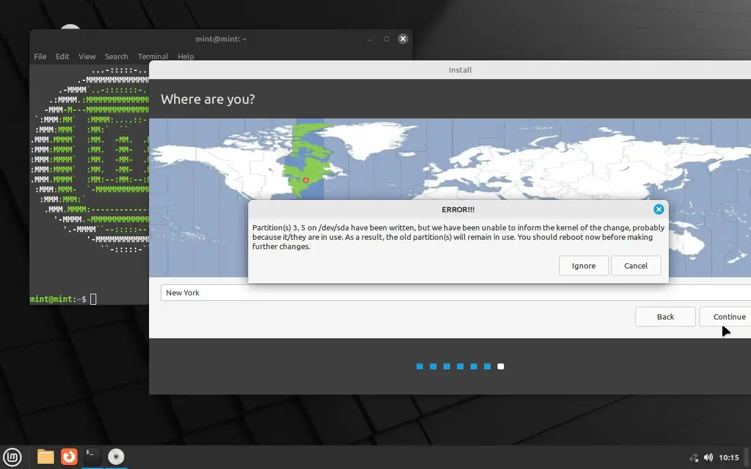Click the ERROR!!! dialog title text

click(458, 209)
